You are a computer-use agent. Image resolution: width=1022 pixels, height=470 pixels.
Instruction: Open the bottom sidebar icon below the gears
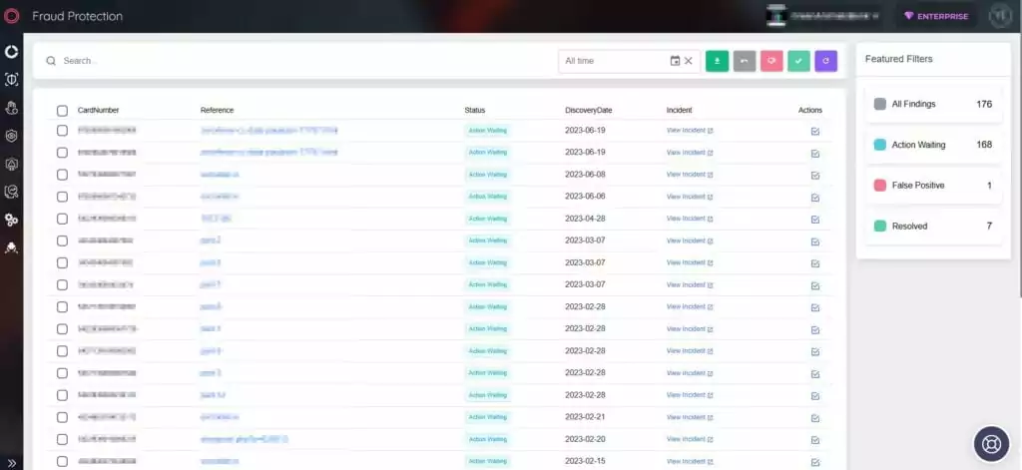pos(11,247)
